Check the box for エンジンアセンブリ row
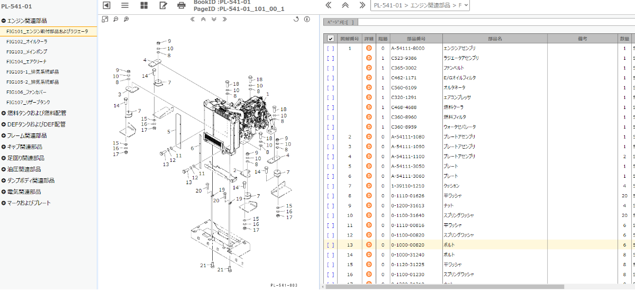This screenshot has height=291, width=635. tap(331, 48)
